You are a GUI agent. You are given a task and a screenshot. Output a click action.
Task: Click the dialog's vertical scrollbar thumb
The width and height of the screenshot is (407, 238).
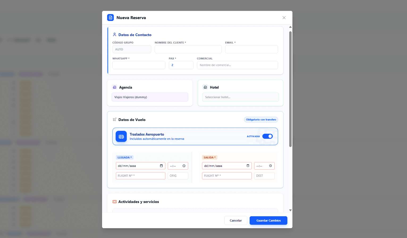(x=290, y=89)
